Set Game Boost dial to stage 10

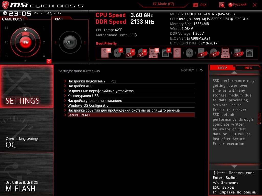[6, 42]
